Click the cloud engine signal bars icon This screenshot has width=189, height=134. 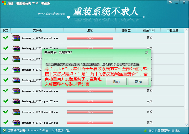point(145,131)
